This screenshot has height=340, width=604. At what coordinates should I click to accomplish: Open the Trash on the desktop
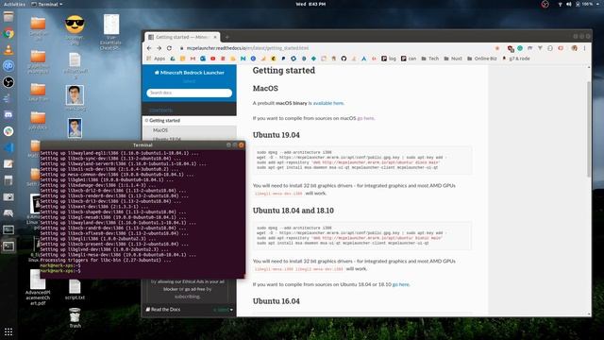[x=75, y=318]
